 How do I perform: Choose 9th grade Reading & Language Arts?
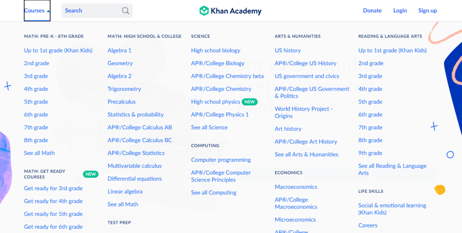[x=370, y=153]
